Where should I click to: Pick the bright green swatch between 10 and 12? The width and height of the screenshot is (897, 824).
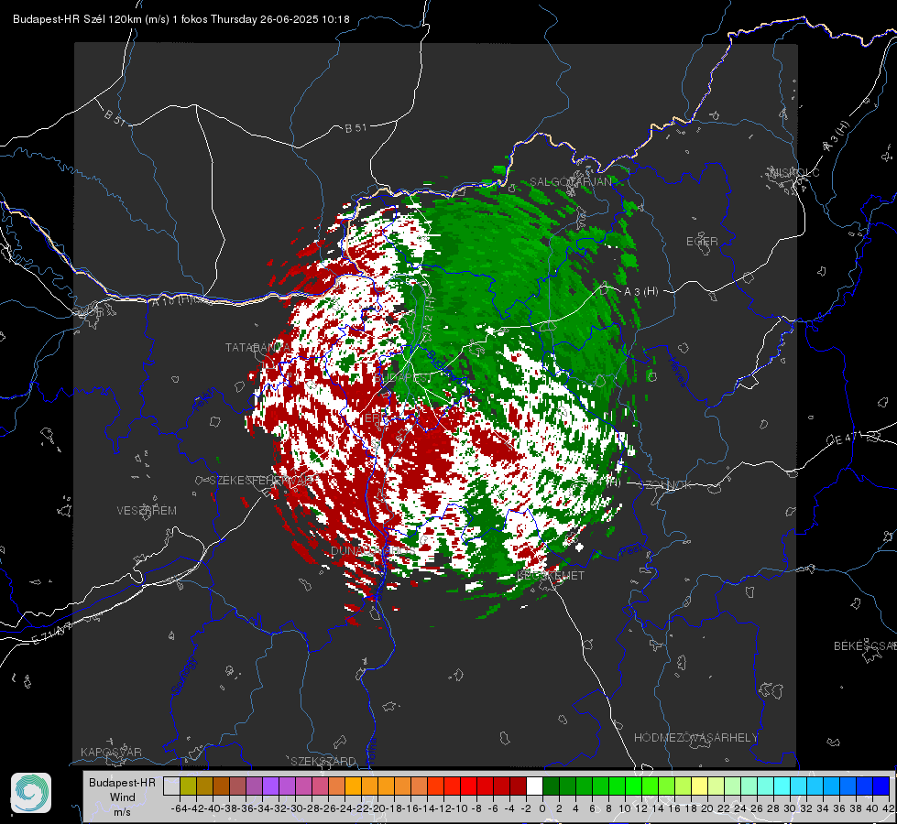coord(633,786)
